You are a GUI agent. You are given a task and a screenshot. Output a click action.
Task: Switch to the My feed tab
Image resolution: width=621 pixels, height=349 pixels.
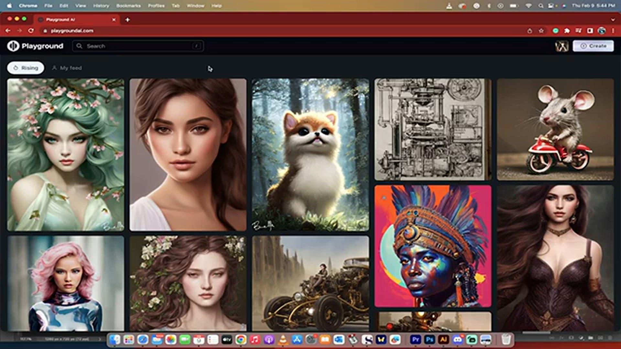67,68
